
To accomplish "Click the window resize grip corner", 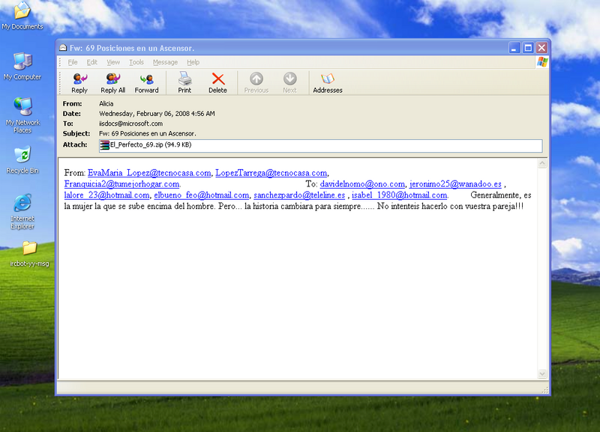I will tap(545, 389).
